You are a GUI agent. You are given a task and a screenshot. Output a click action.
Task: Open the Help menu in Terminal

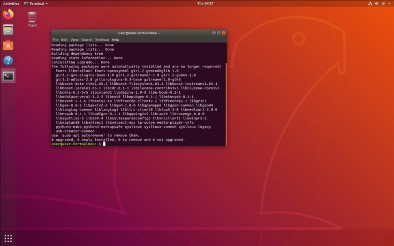115,40
